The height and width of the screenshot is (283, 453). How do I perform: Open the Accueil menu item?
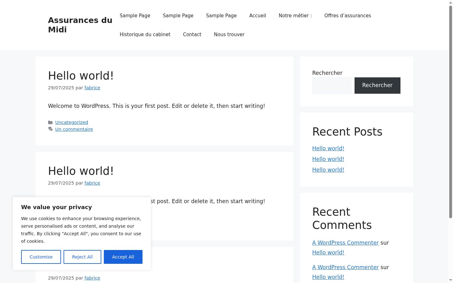[258, 16]
